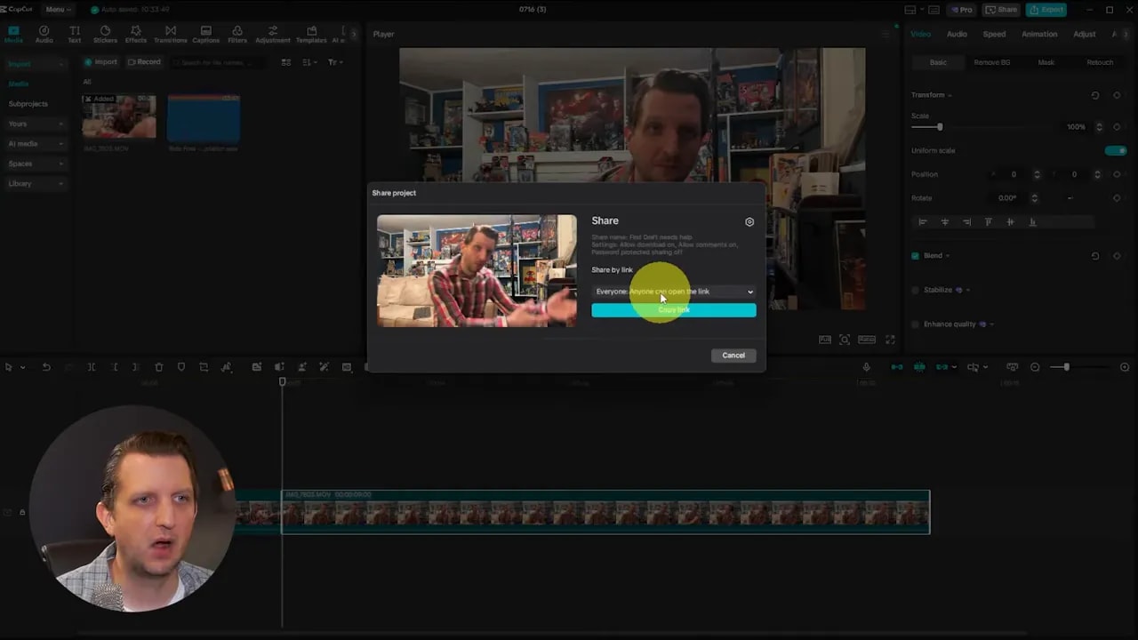The image size is (1138, 640).
Task: Click the Copy link button
Action: (x=673, y=310)
